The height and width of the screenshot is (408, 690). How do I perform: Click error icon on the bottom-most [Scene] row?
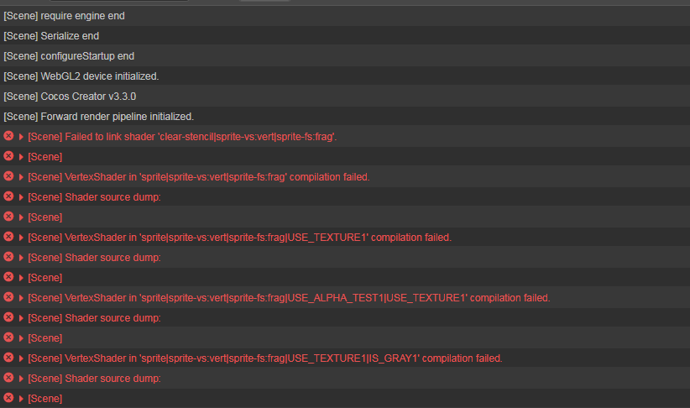coord(8,398)
